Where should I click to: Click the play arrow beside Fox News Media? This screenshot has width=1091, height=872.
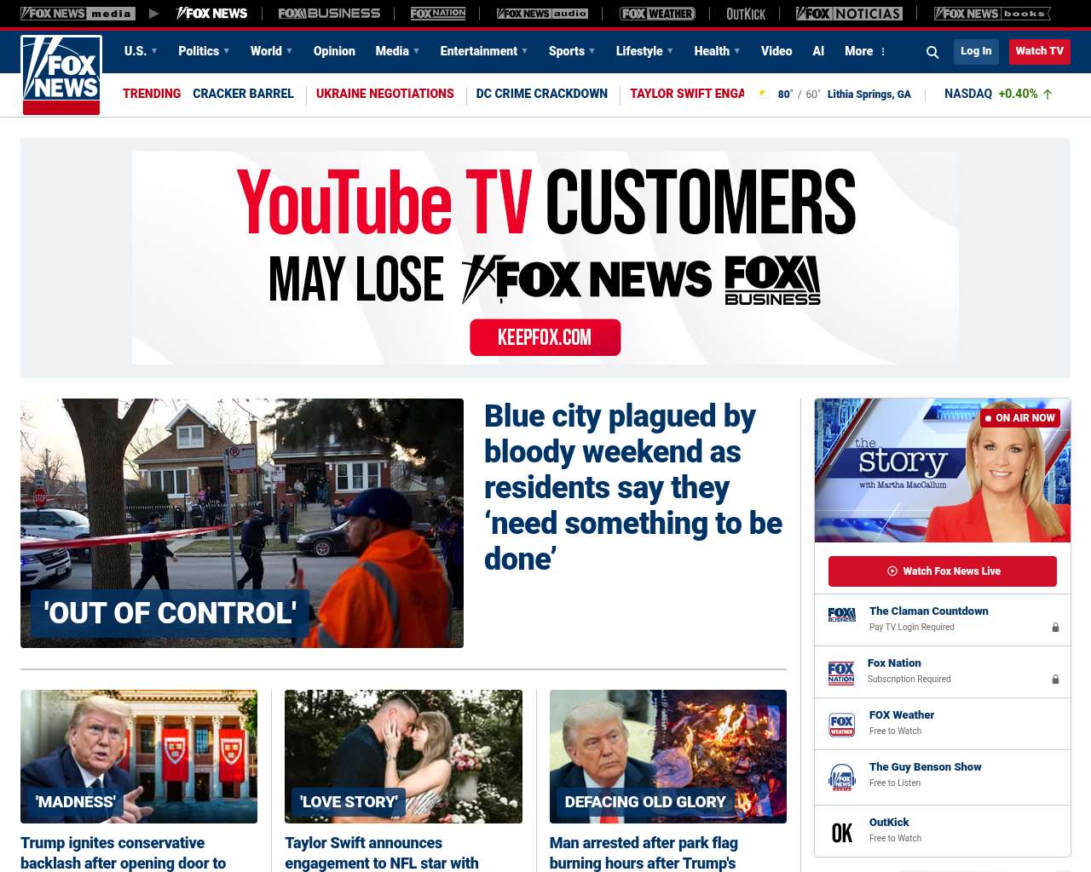point(153,14)
